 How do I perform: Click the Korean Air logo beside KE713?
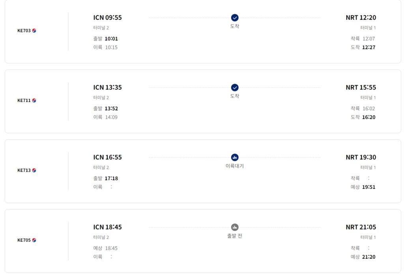coord(34,170)
